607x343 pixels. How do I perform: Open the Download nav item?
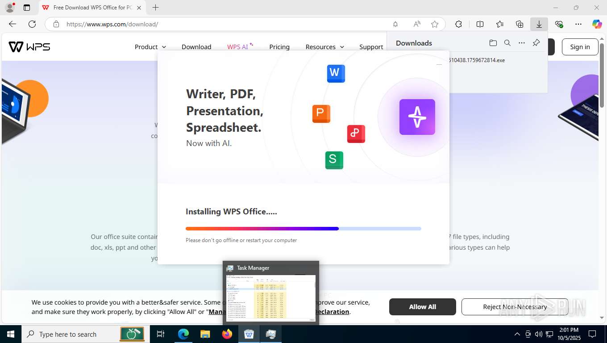196,47
